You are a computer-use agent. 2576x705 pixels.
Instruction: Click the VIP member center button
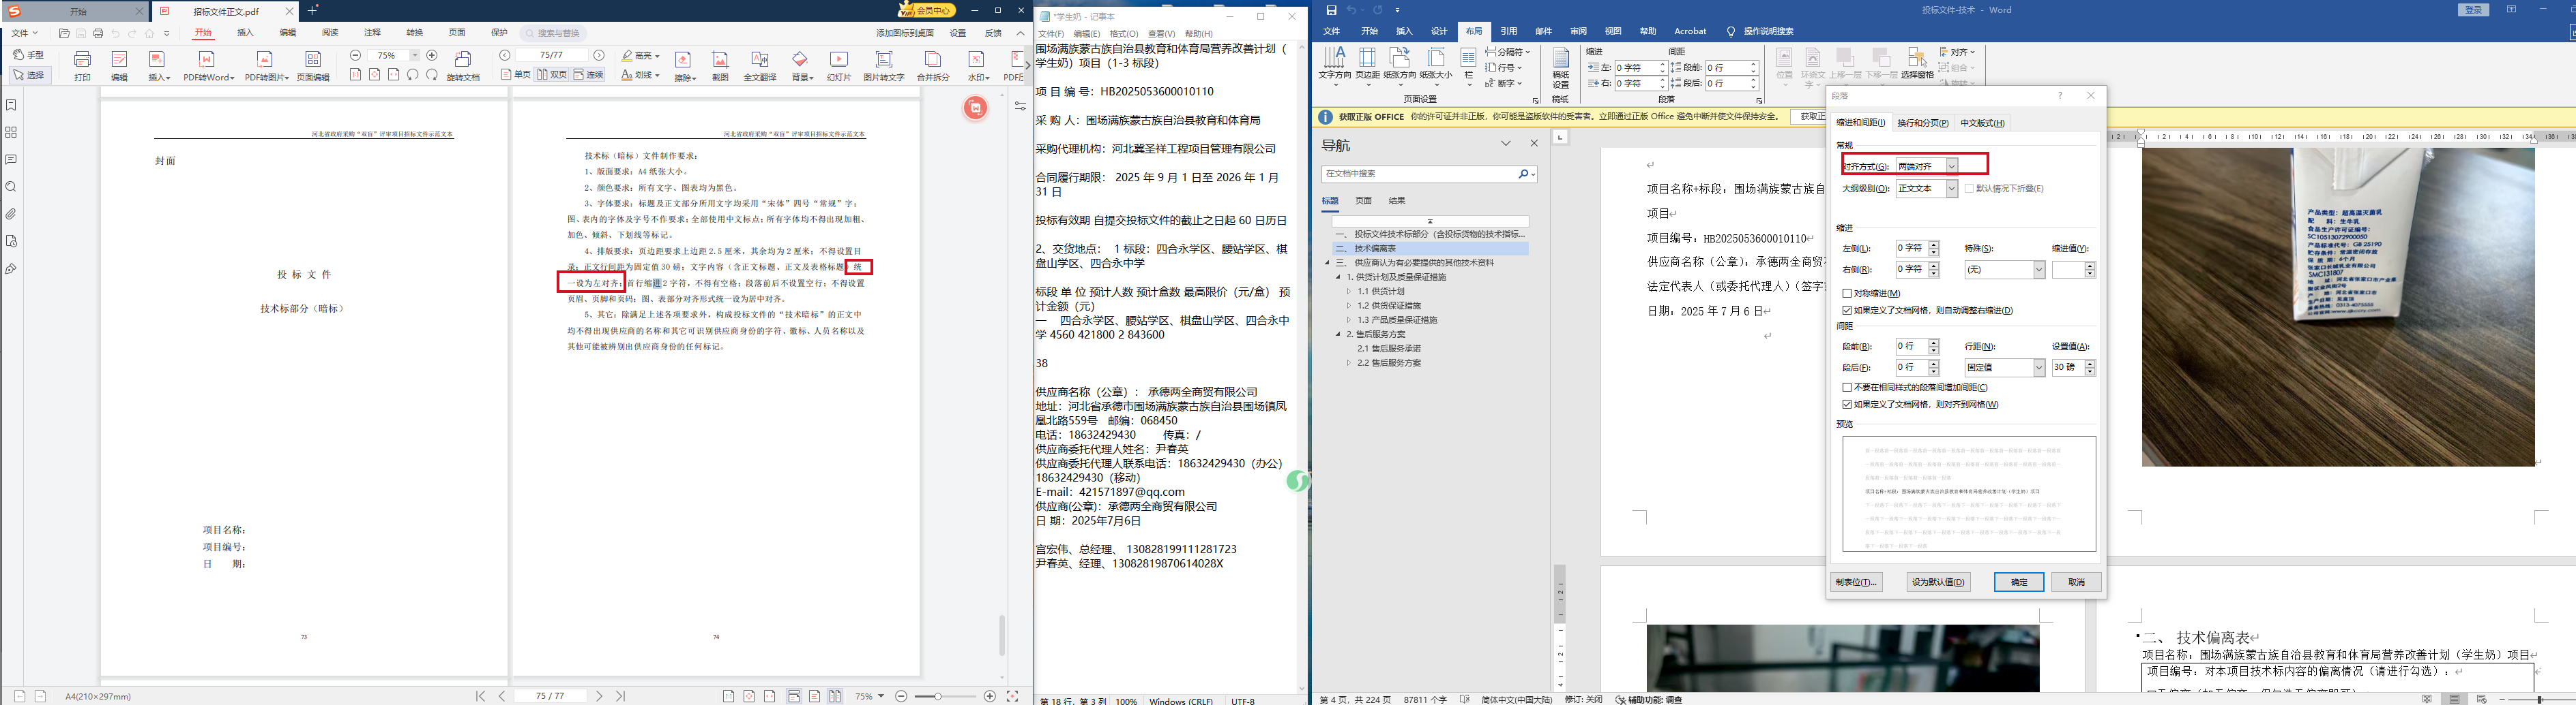click(928, 10)
